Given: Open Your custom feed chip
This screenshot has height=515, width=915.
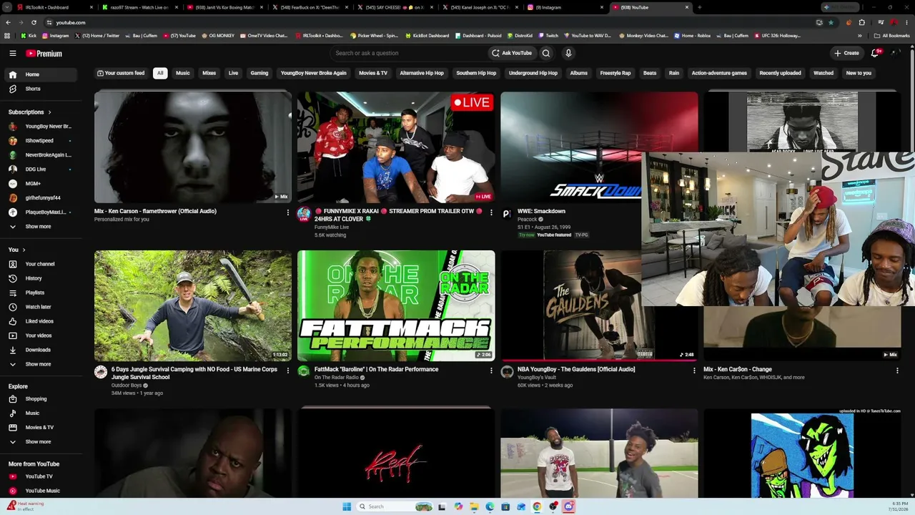Looking at the screenshot, I should click(121, 73).
